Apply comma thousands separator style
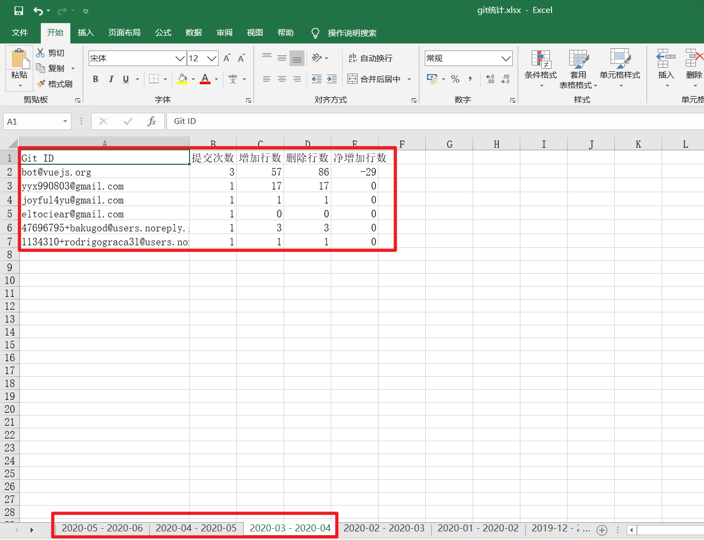 click(470, 79)
